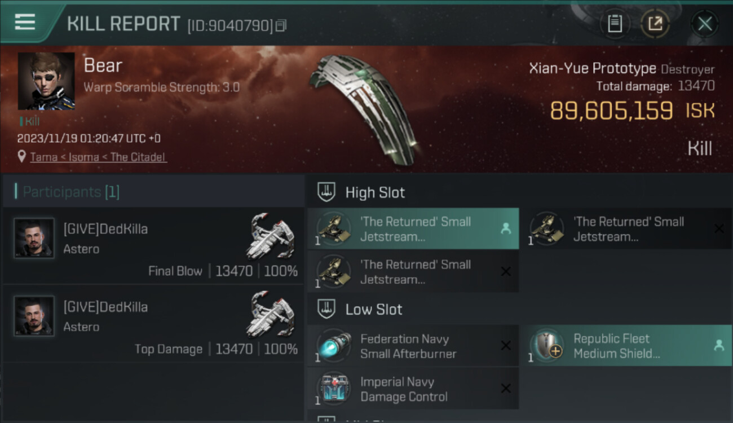
Task: Select the Participants tab
Action: click(70, 192)
